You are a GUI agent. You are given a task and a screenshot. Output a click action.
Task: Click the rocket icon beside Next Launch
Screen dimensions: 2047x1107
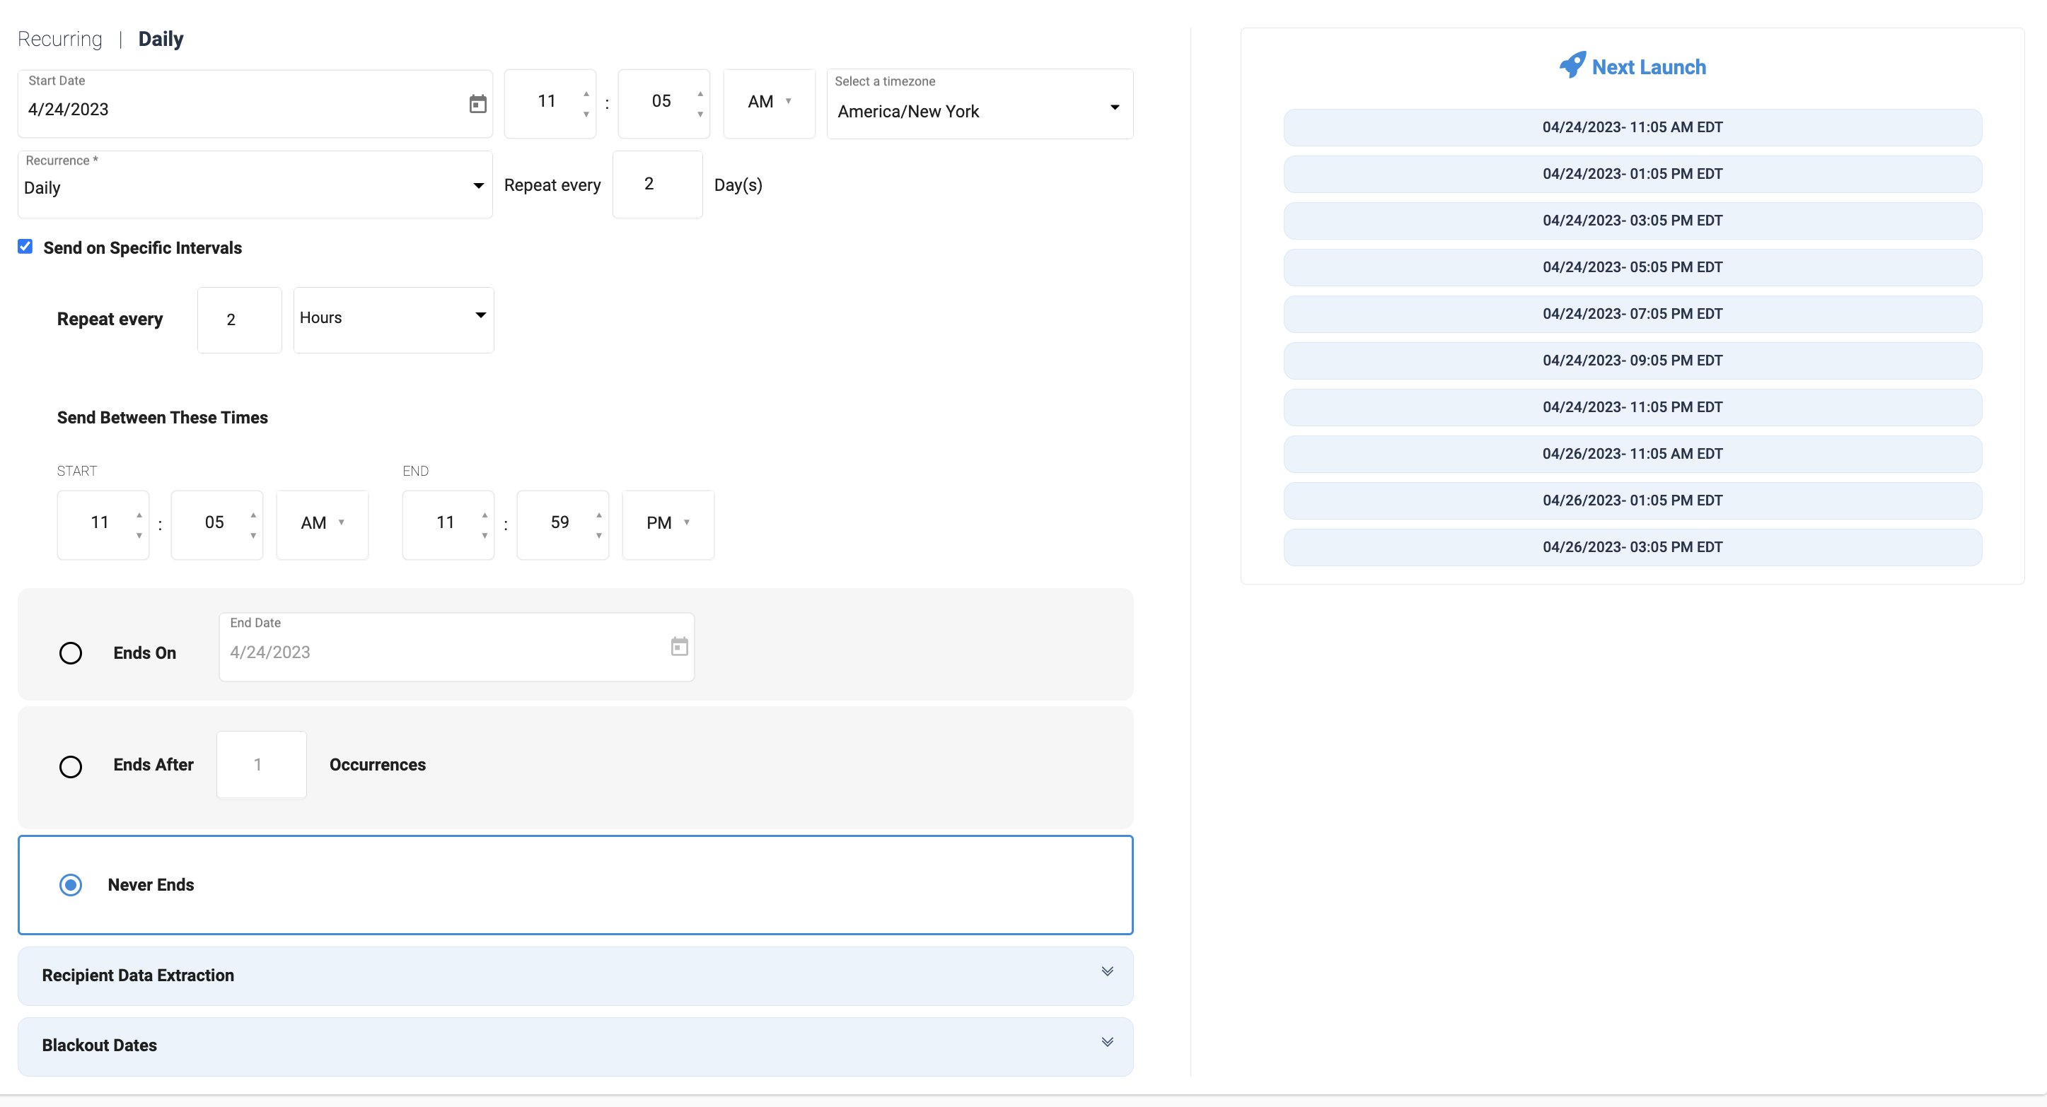[x=1572, y=65]
